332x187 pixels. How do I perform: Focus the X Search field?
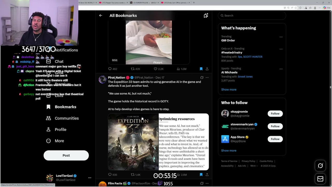click(252, 16)
